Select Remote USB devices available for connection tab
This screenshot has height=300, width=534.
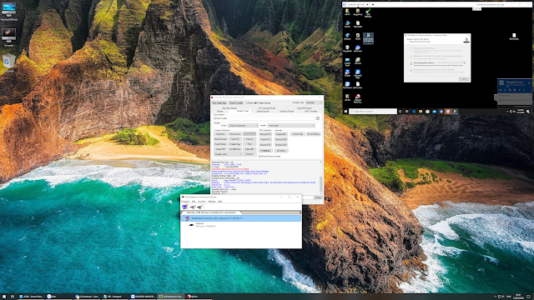pos(211,212)
